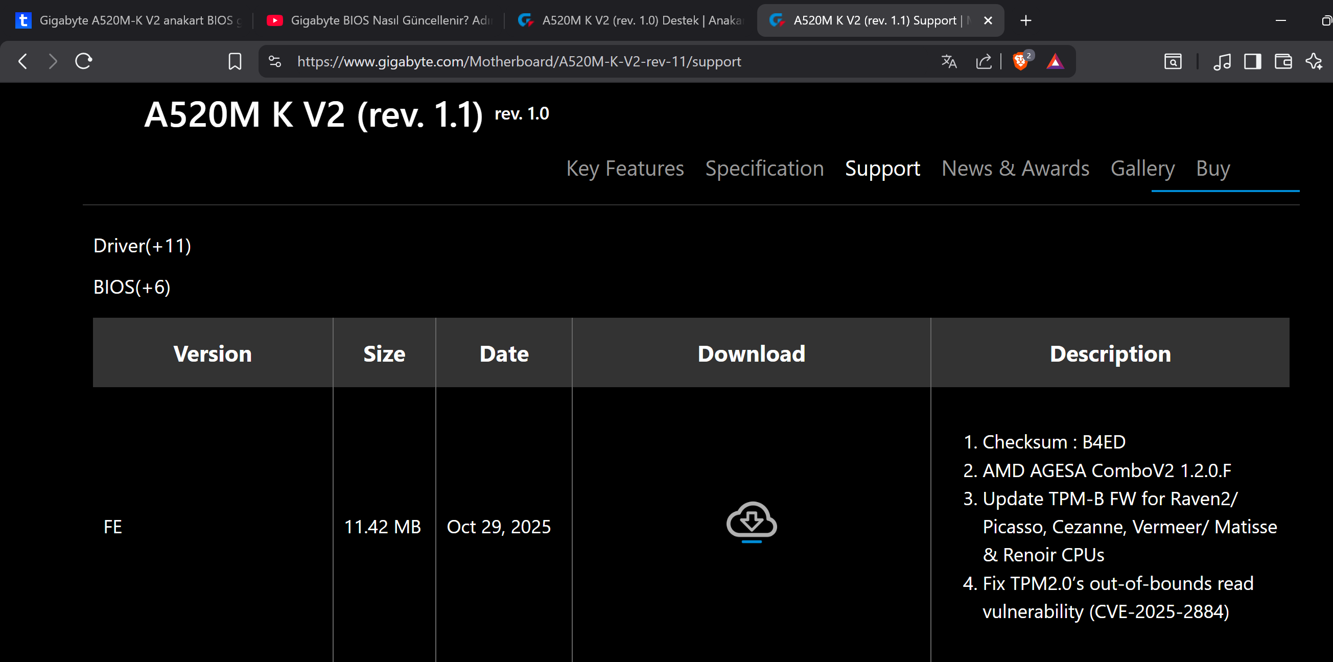Go back to the previous page

23,61
